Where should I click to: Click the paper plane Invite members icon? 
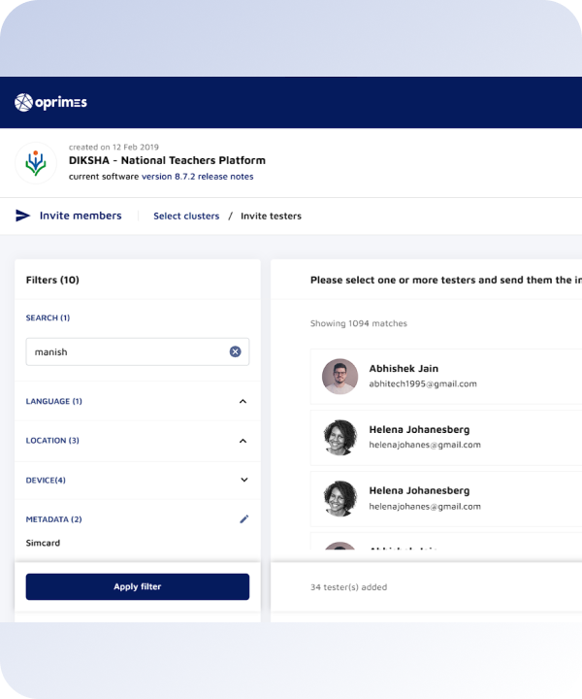(x=23, y=216)
